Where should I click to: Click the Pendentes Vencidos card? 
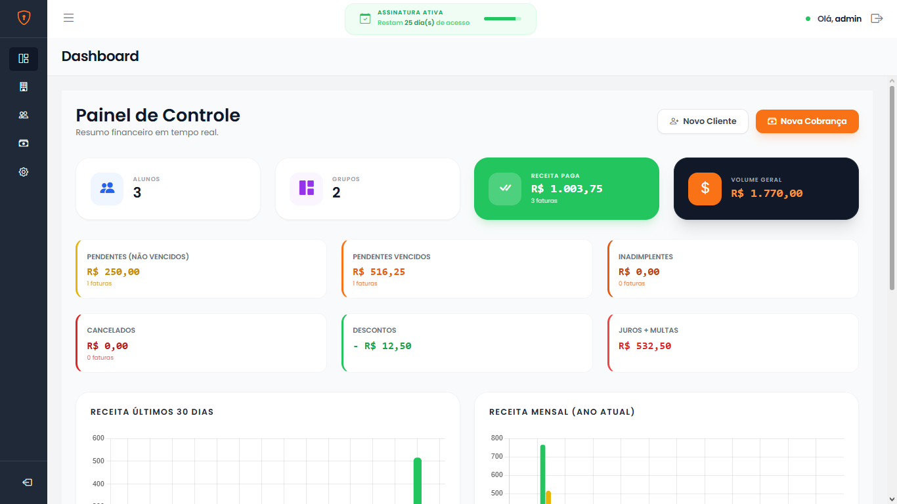tap(467, 269)
